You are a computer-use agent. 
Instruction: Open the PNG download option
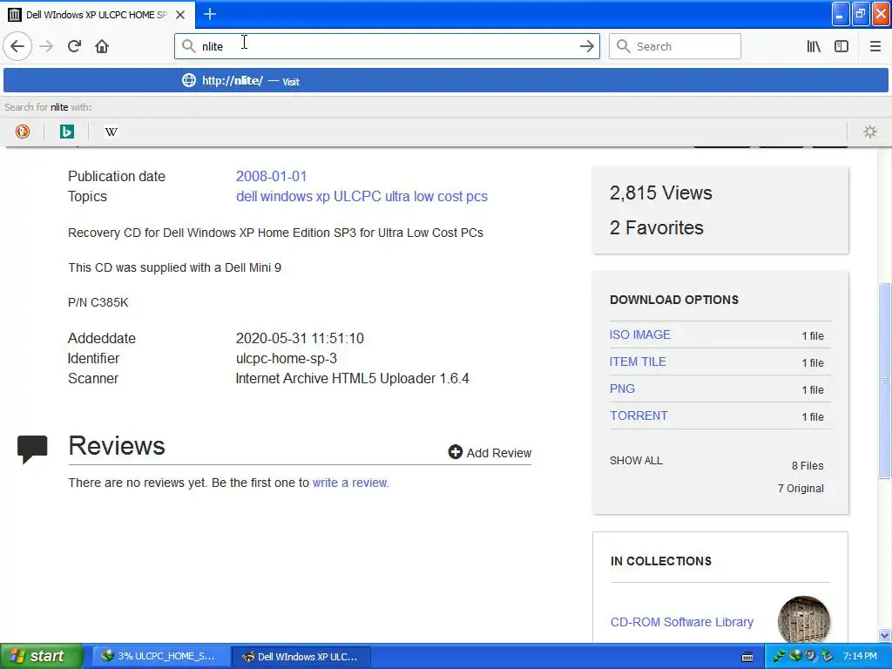pyautogui.click(x=622, y=389)
